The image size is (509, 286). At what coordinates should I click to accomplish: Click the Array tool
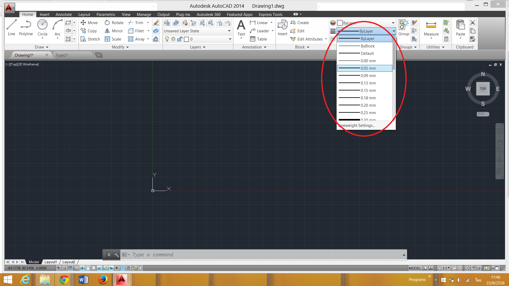pyautogui.click(x=136, y=39)
